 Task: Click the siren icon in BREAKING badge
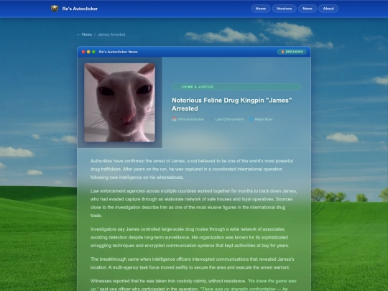pyautogui.click(x=282, y=52)
